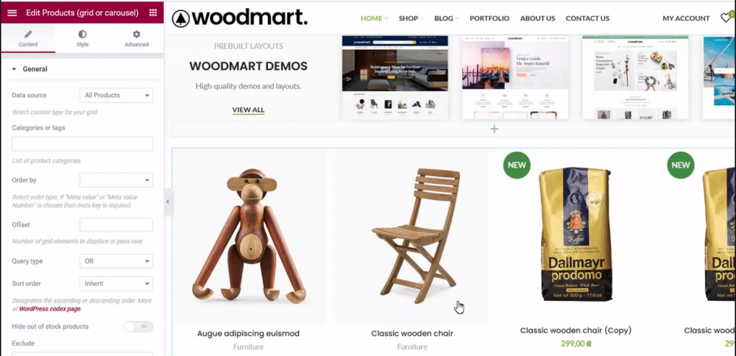Open the Sort order dropdown
Viewport: 736px width, 356px height.
pyautogui.click(x=116, y=284)
